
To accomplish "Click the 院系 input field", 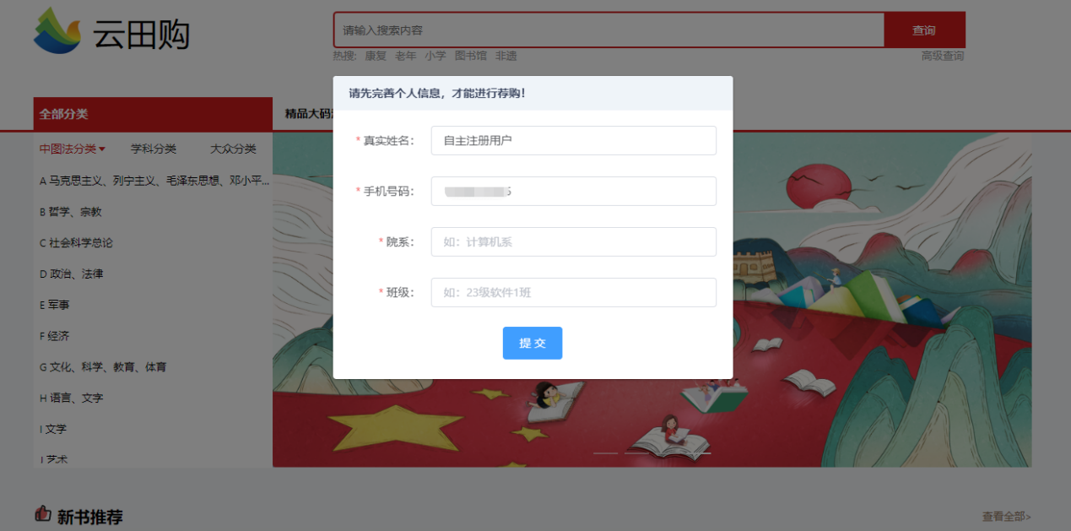I will point(574,241).
